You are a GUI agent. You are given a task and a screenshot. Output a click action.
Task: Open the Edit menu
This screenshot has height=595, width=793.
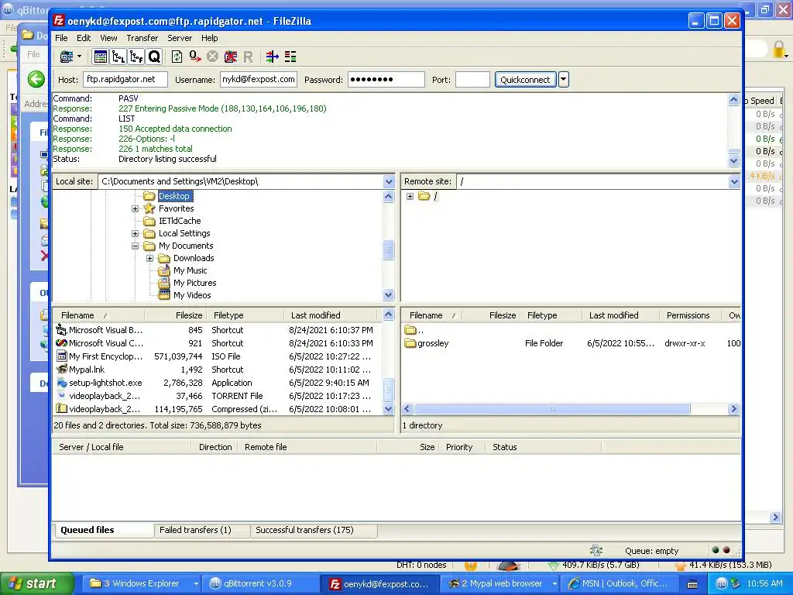pos(84,38)
